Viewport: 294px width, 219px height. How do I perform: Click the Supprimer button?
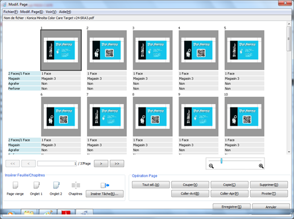tap(269, 185)
